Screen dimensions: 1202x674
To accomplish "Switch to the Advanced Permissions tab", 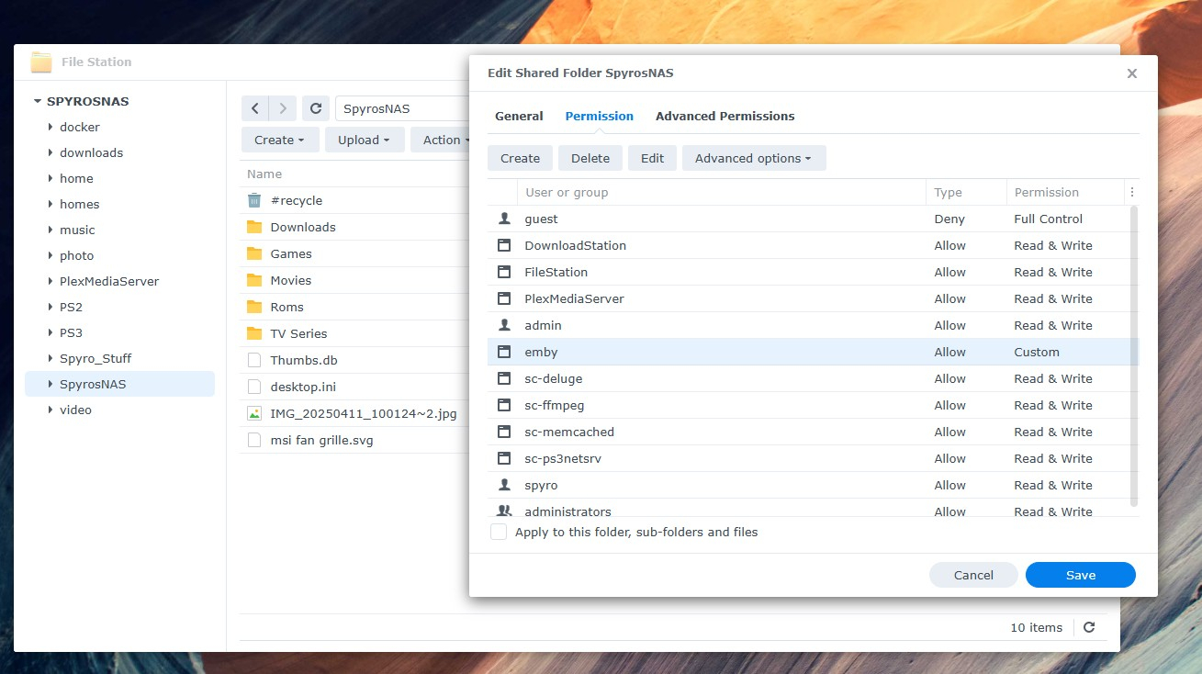I will [x=725, y=116].
